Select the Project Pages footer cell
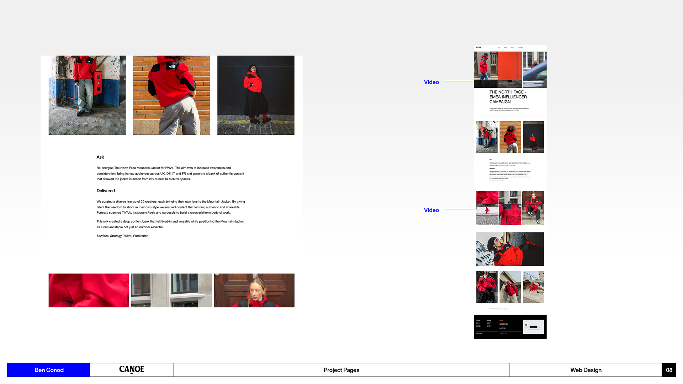The height and width of the screenshot is (384, 683). 341,370
